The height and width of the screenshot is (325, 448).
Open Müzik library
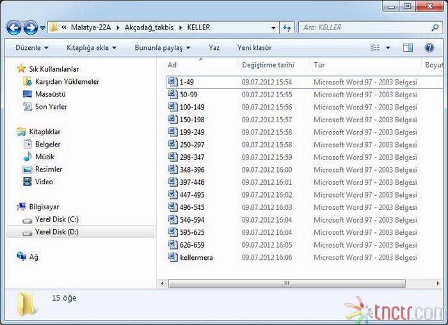(x=45, y=157)
